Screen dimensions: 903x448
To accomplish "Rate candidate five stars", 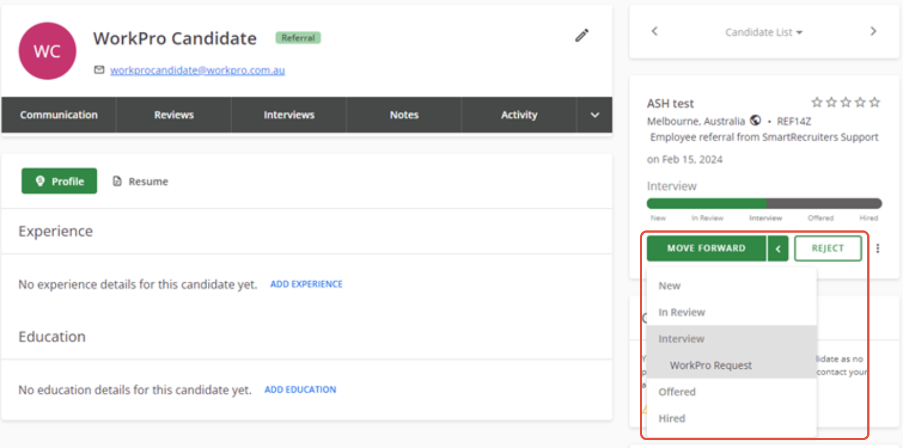I will [875, 102].
